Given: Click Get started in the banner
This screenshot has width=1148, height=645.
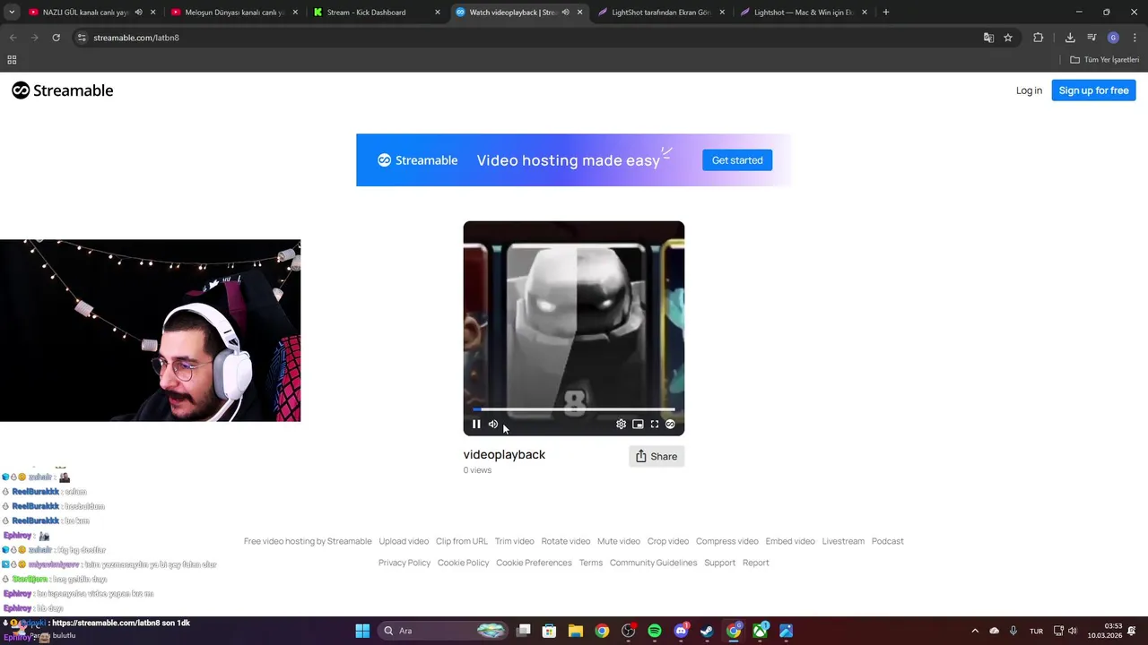Looking at the screenshot, I should (x=737, y=160).
